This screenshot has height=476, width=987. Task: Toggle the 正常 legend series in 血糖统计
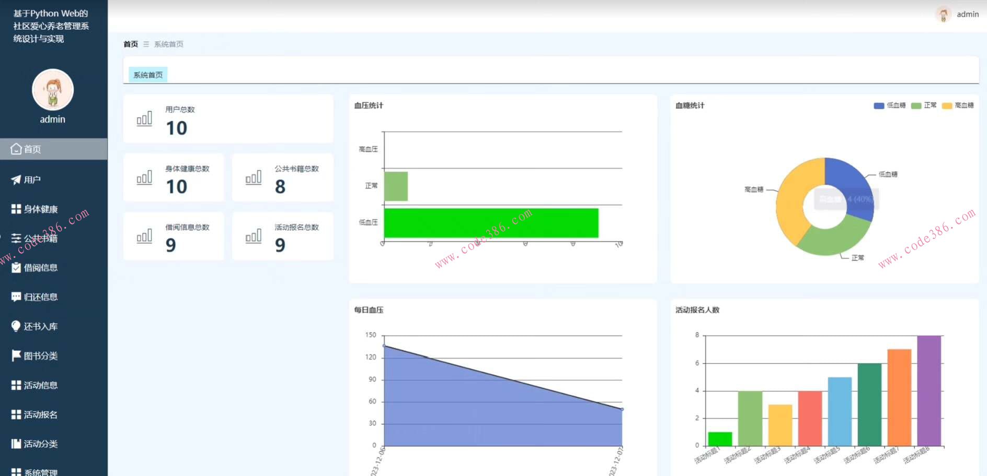tap(924, 105)
